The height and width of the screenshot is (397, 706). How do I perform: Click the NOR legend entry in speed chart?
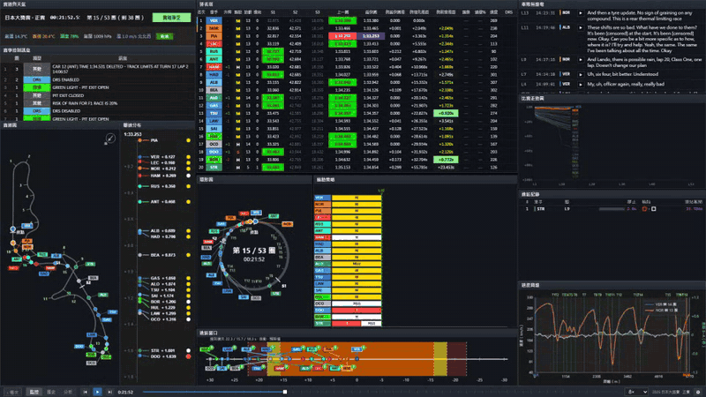(x=660, y=311)
